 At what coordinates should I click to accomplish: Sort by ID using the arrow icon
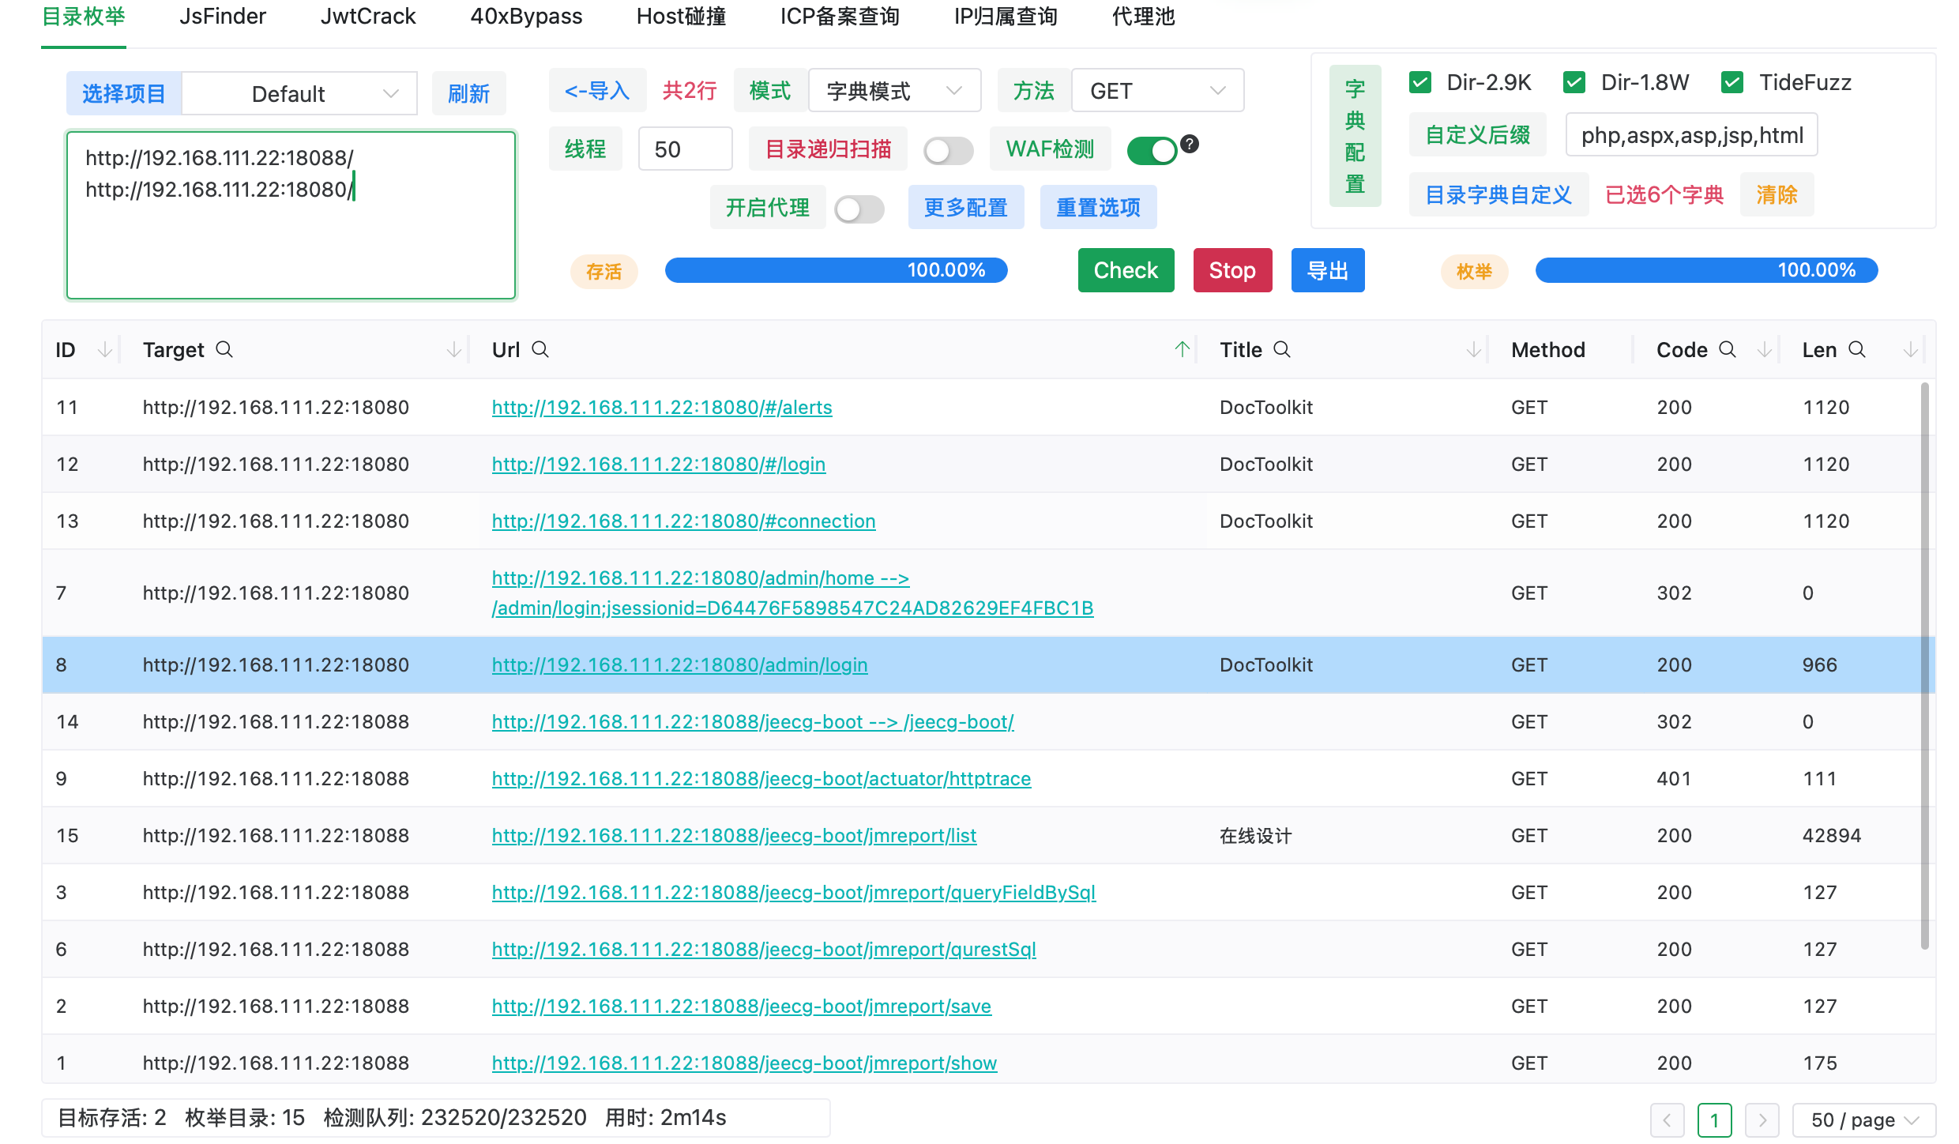pos(104,349)
